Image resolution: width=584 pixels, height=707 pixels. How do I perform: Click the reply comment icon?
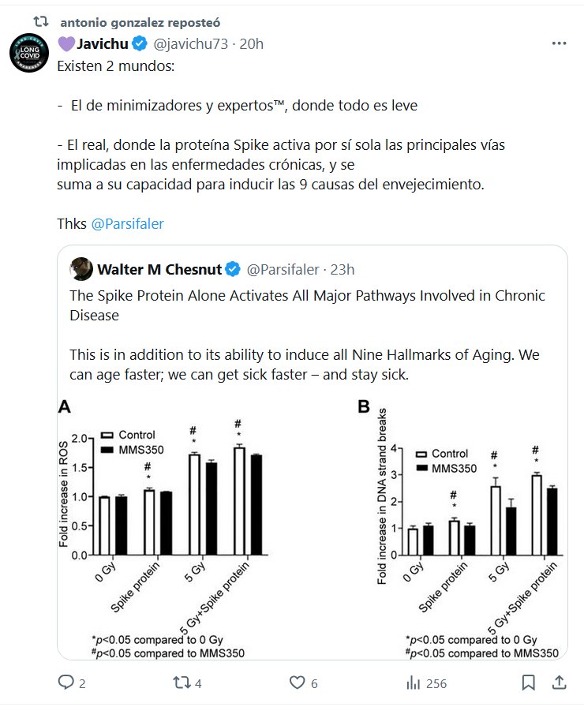(x=66, y=683)
